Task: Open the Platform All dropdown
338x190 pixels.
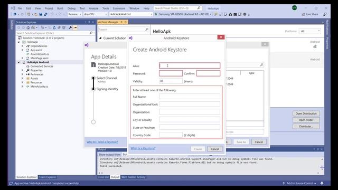Action: click(310, 31)
